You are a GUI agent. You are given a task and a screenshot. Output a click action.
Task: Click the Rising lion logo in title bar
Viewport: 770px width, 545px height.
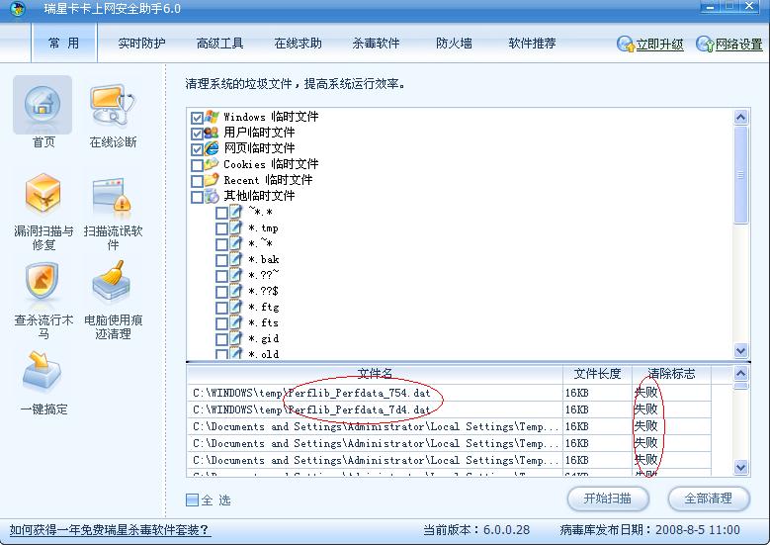click(18, 8)
